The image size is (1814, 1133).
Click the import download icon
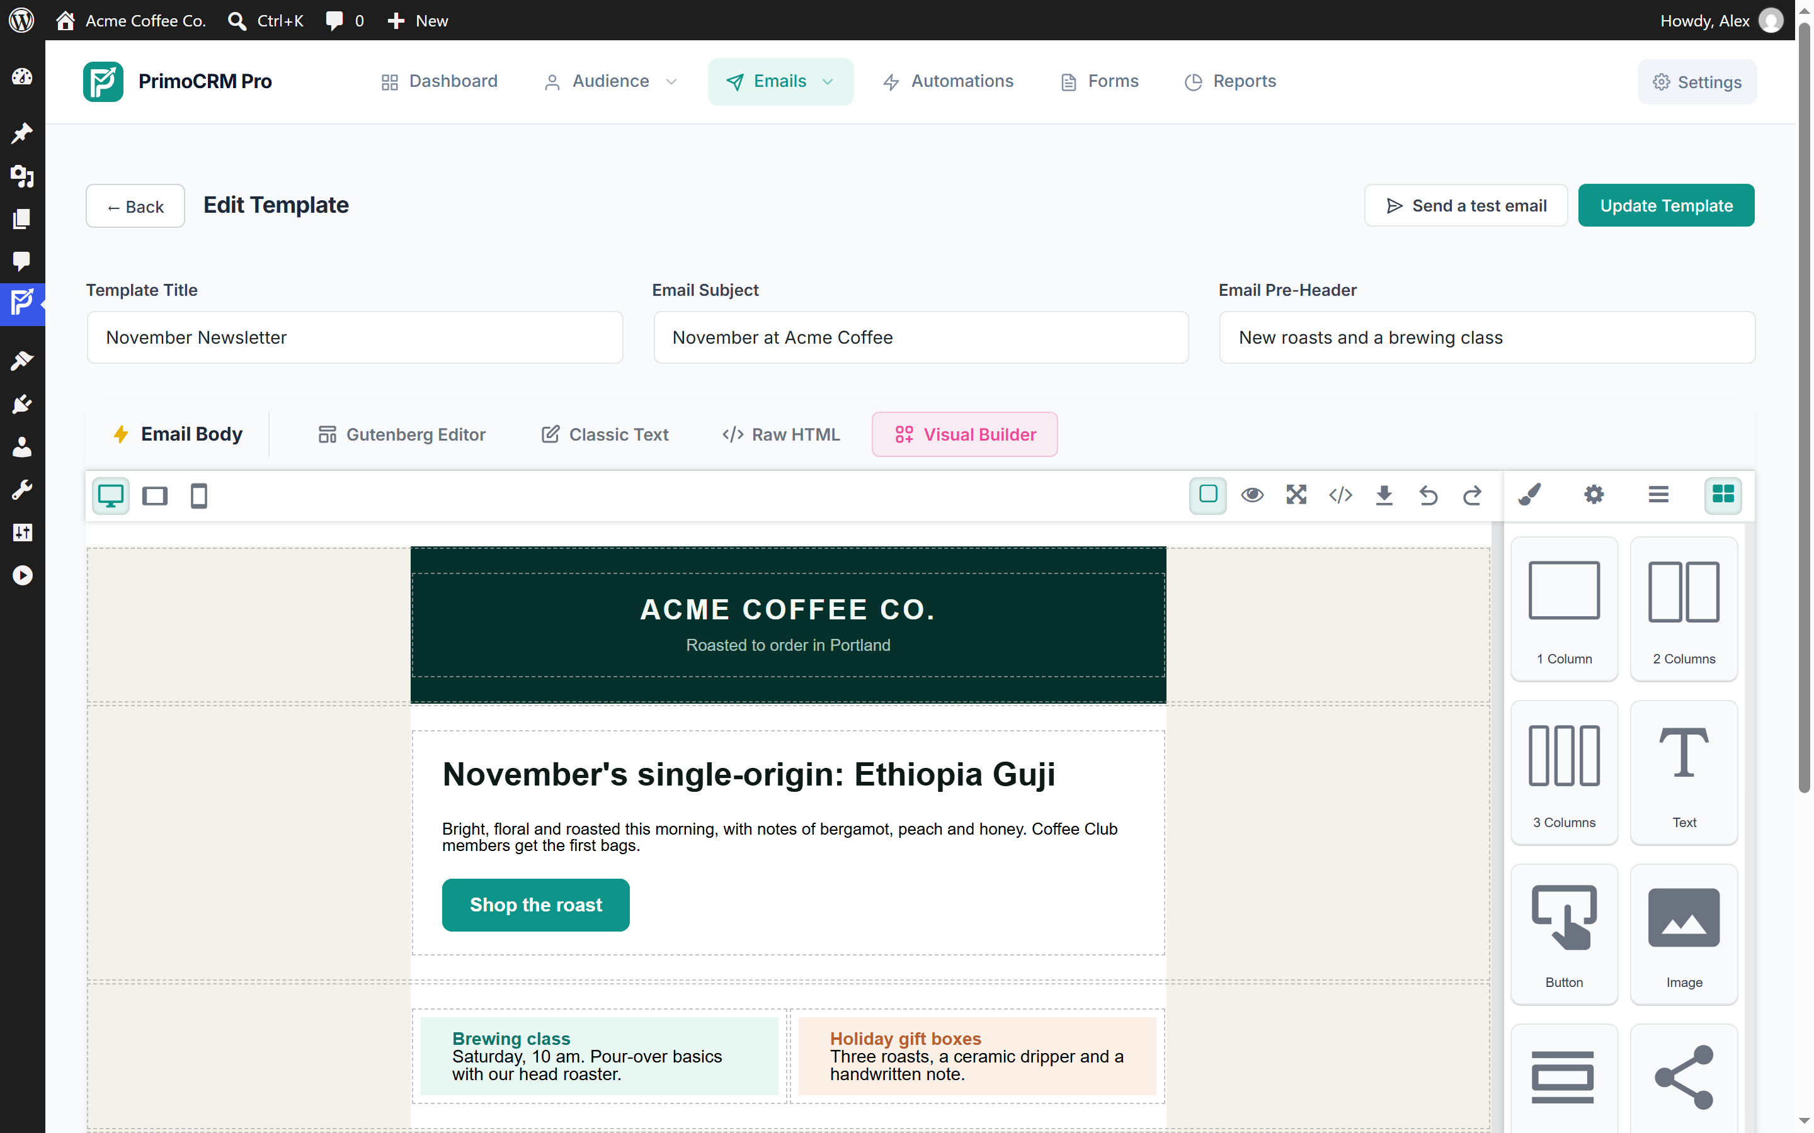coord(1384,495)
